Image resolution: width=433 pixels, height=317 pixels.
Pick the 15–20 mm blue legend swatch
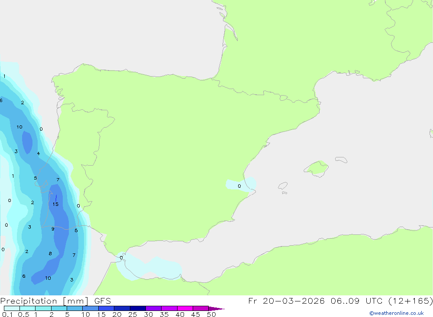[x=107, y=308]
